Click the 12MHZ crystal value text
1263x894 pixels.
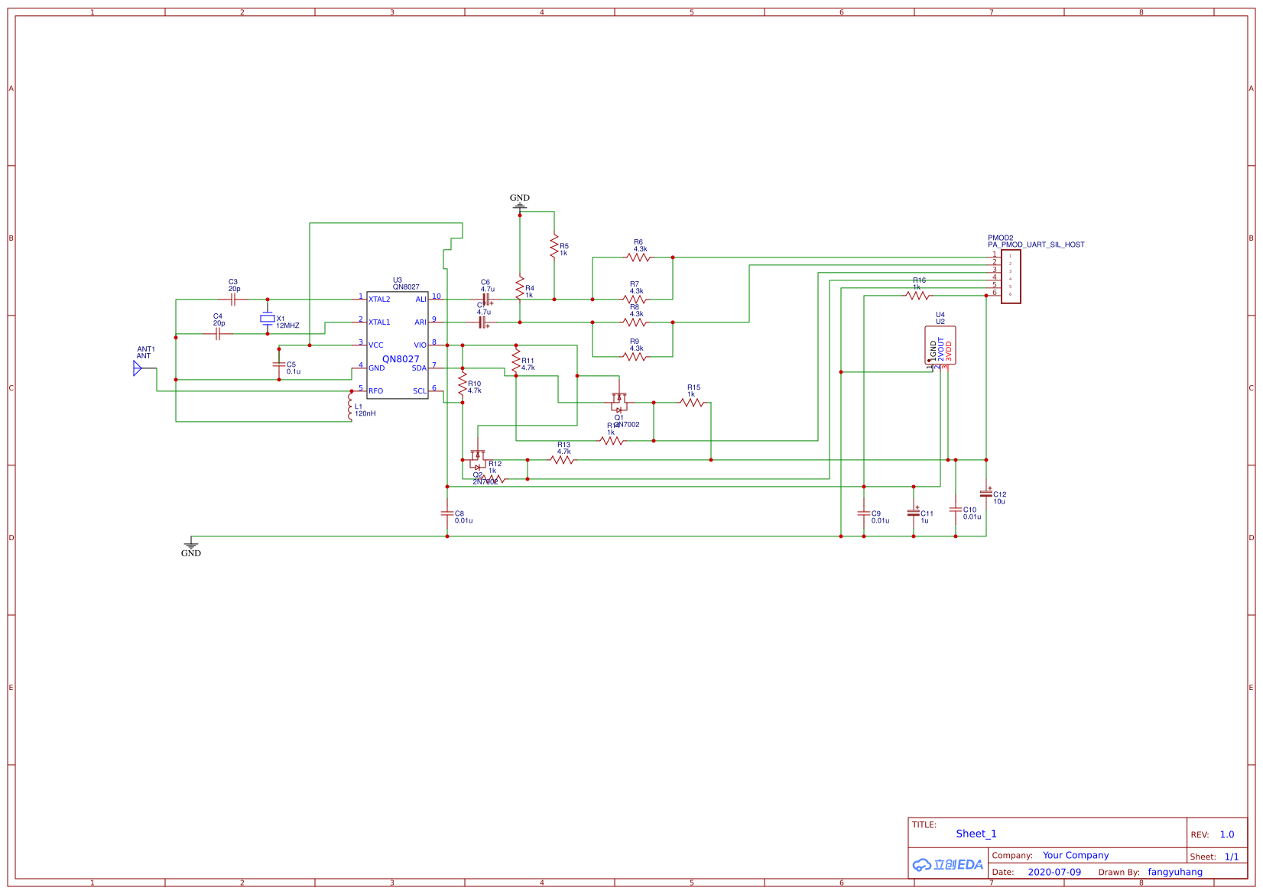tap(287, 326)
